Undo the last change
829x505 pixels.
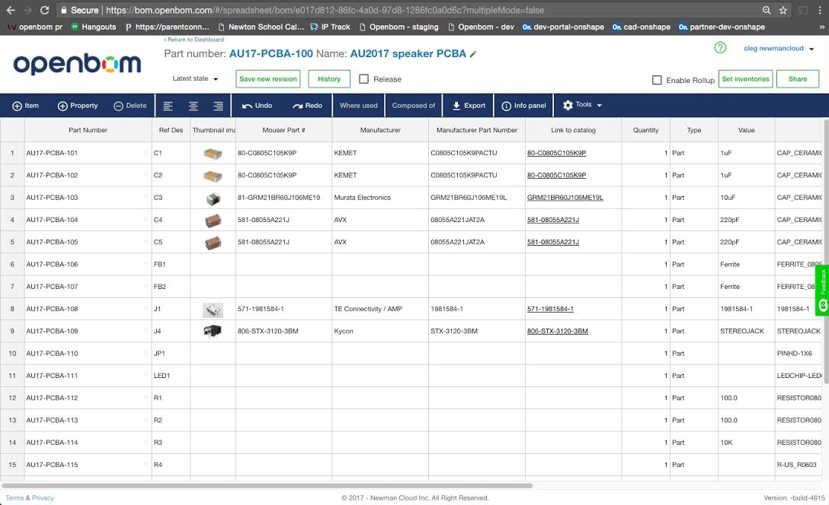coord(257,106)
